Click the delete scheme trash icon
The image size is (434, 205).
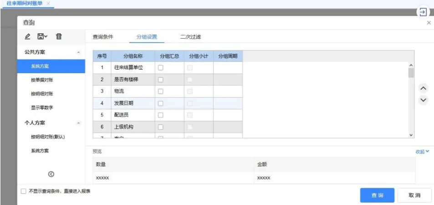tap(59, 36)
